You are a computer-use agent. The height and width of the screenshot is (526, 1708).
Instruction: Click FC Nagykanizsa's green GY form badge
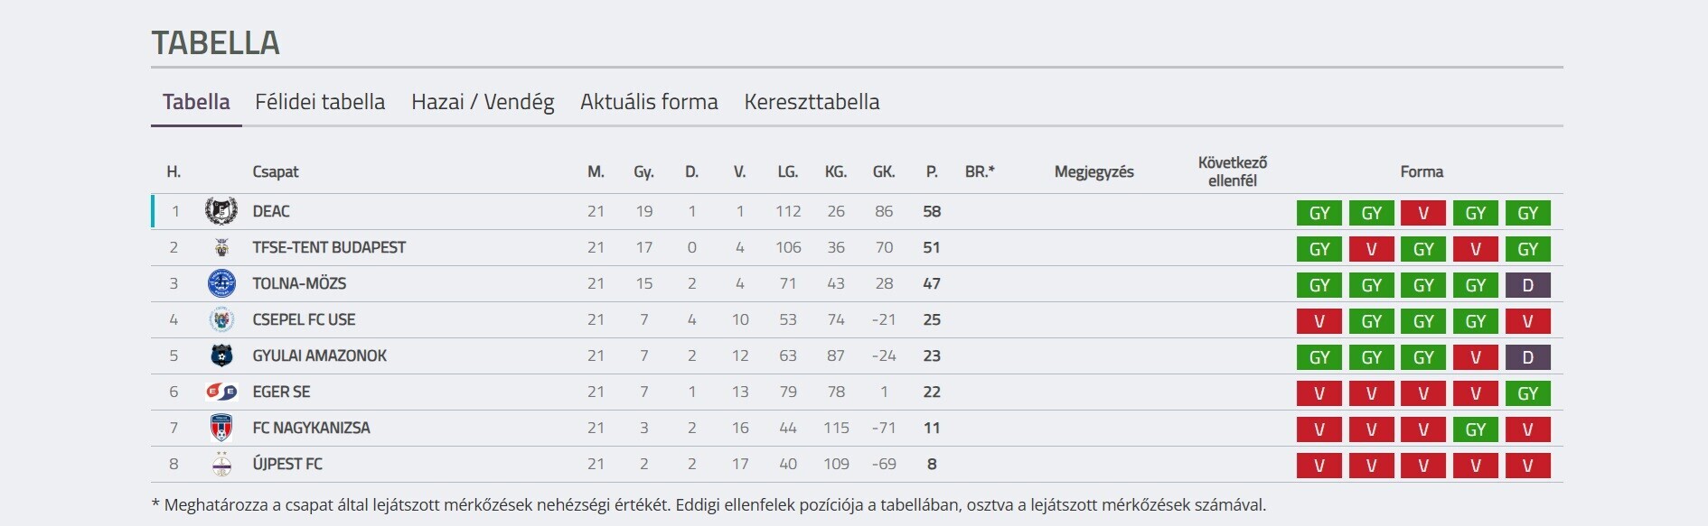(x=1475, y=429)
